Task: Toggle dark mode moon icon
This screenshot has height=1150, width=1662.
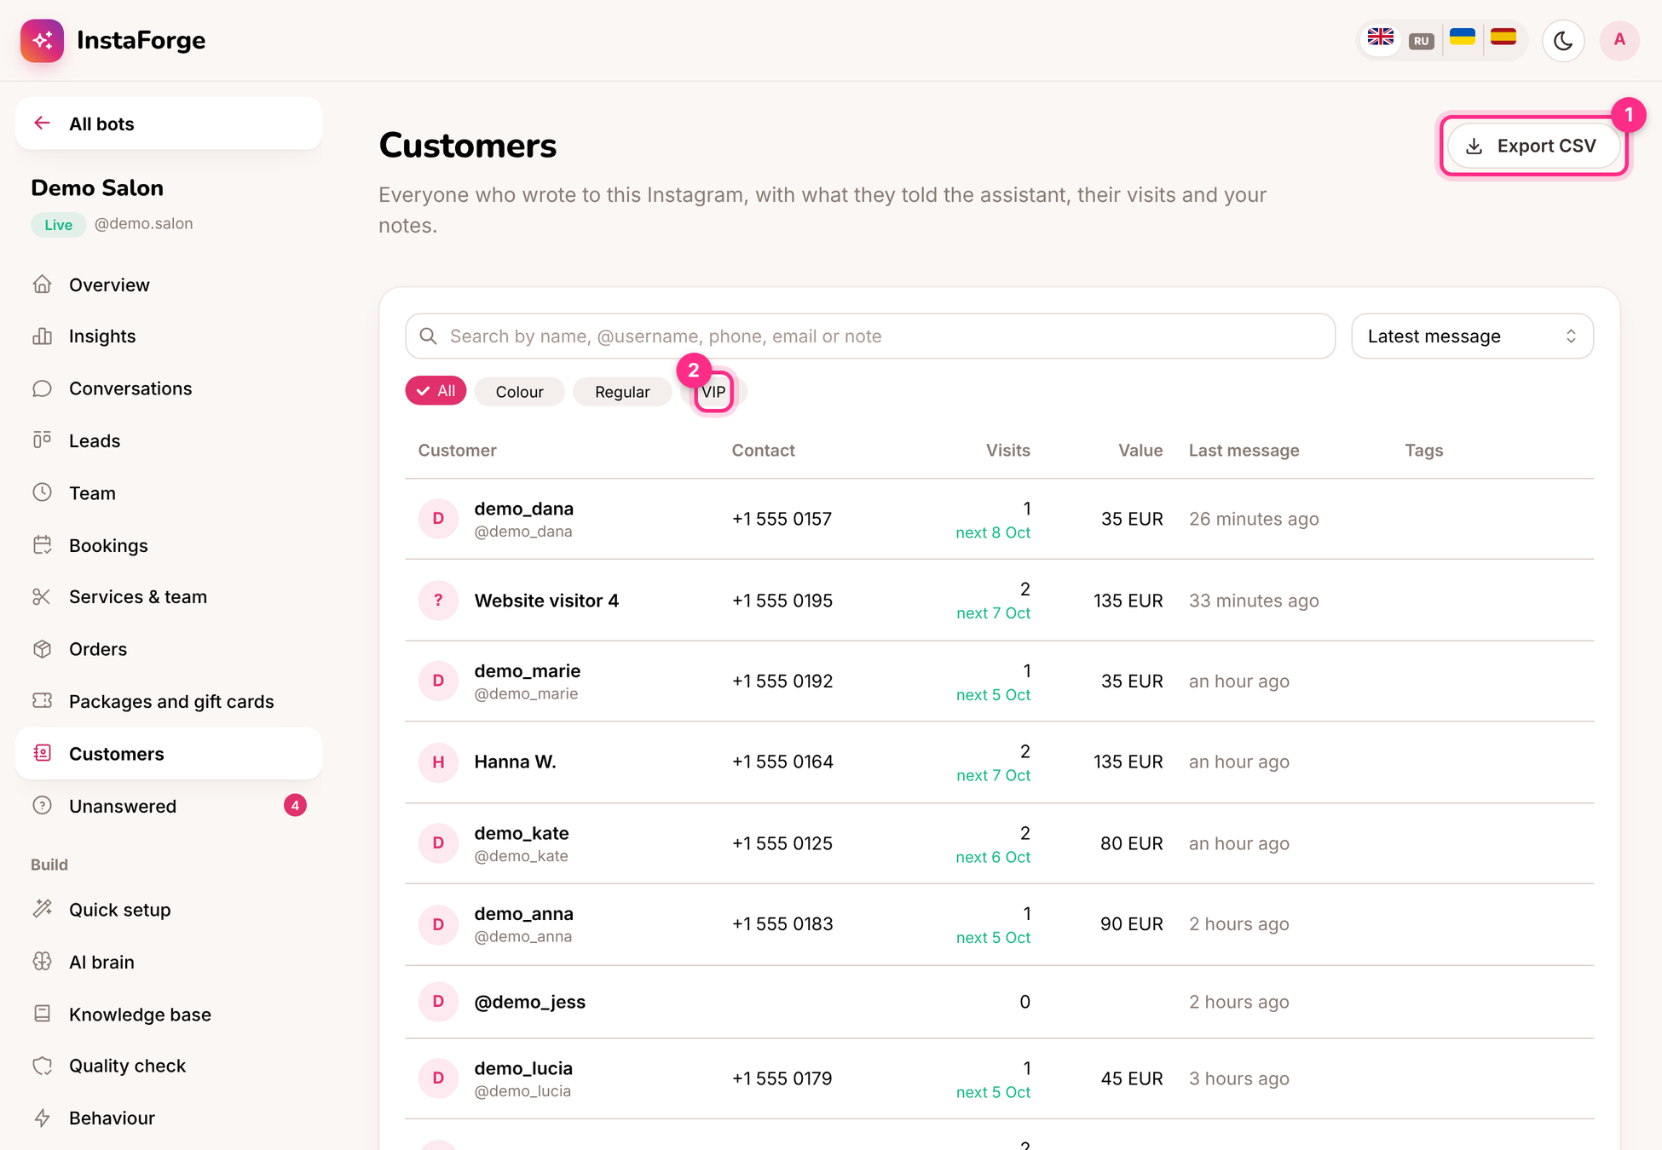Action: (1562, 40)
